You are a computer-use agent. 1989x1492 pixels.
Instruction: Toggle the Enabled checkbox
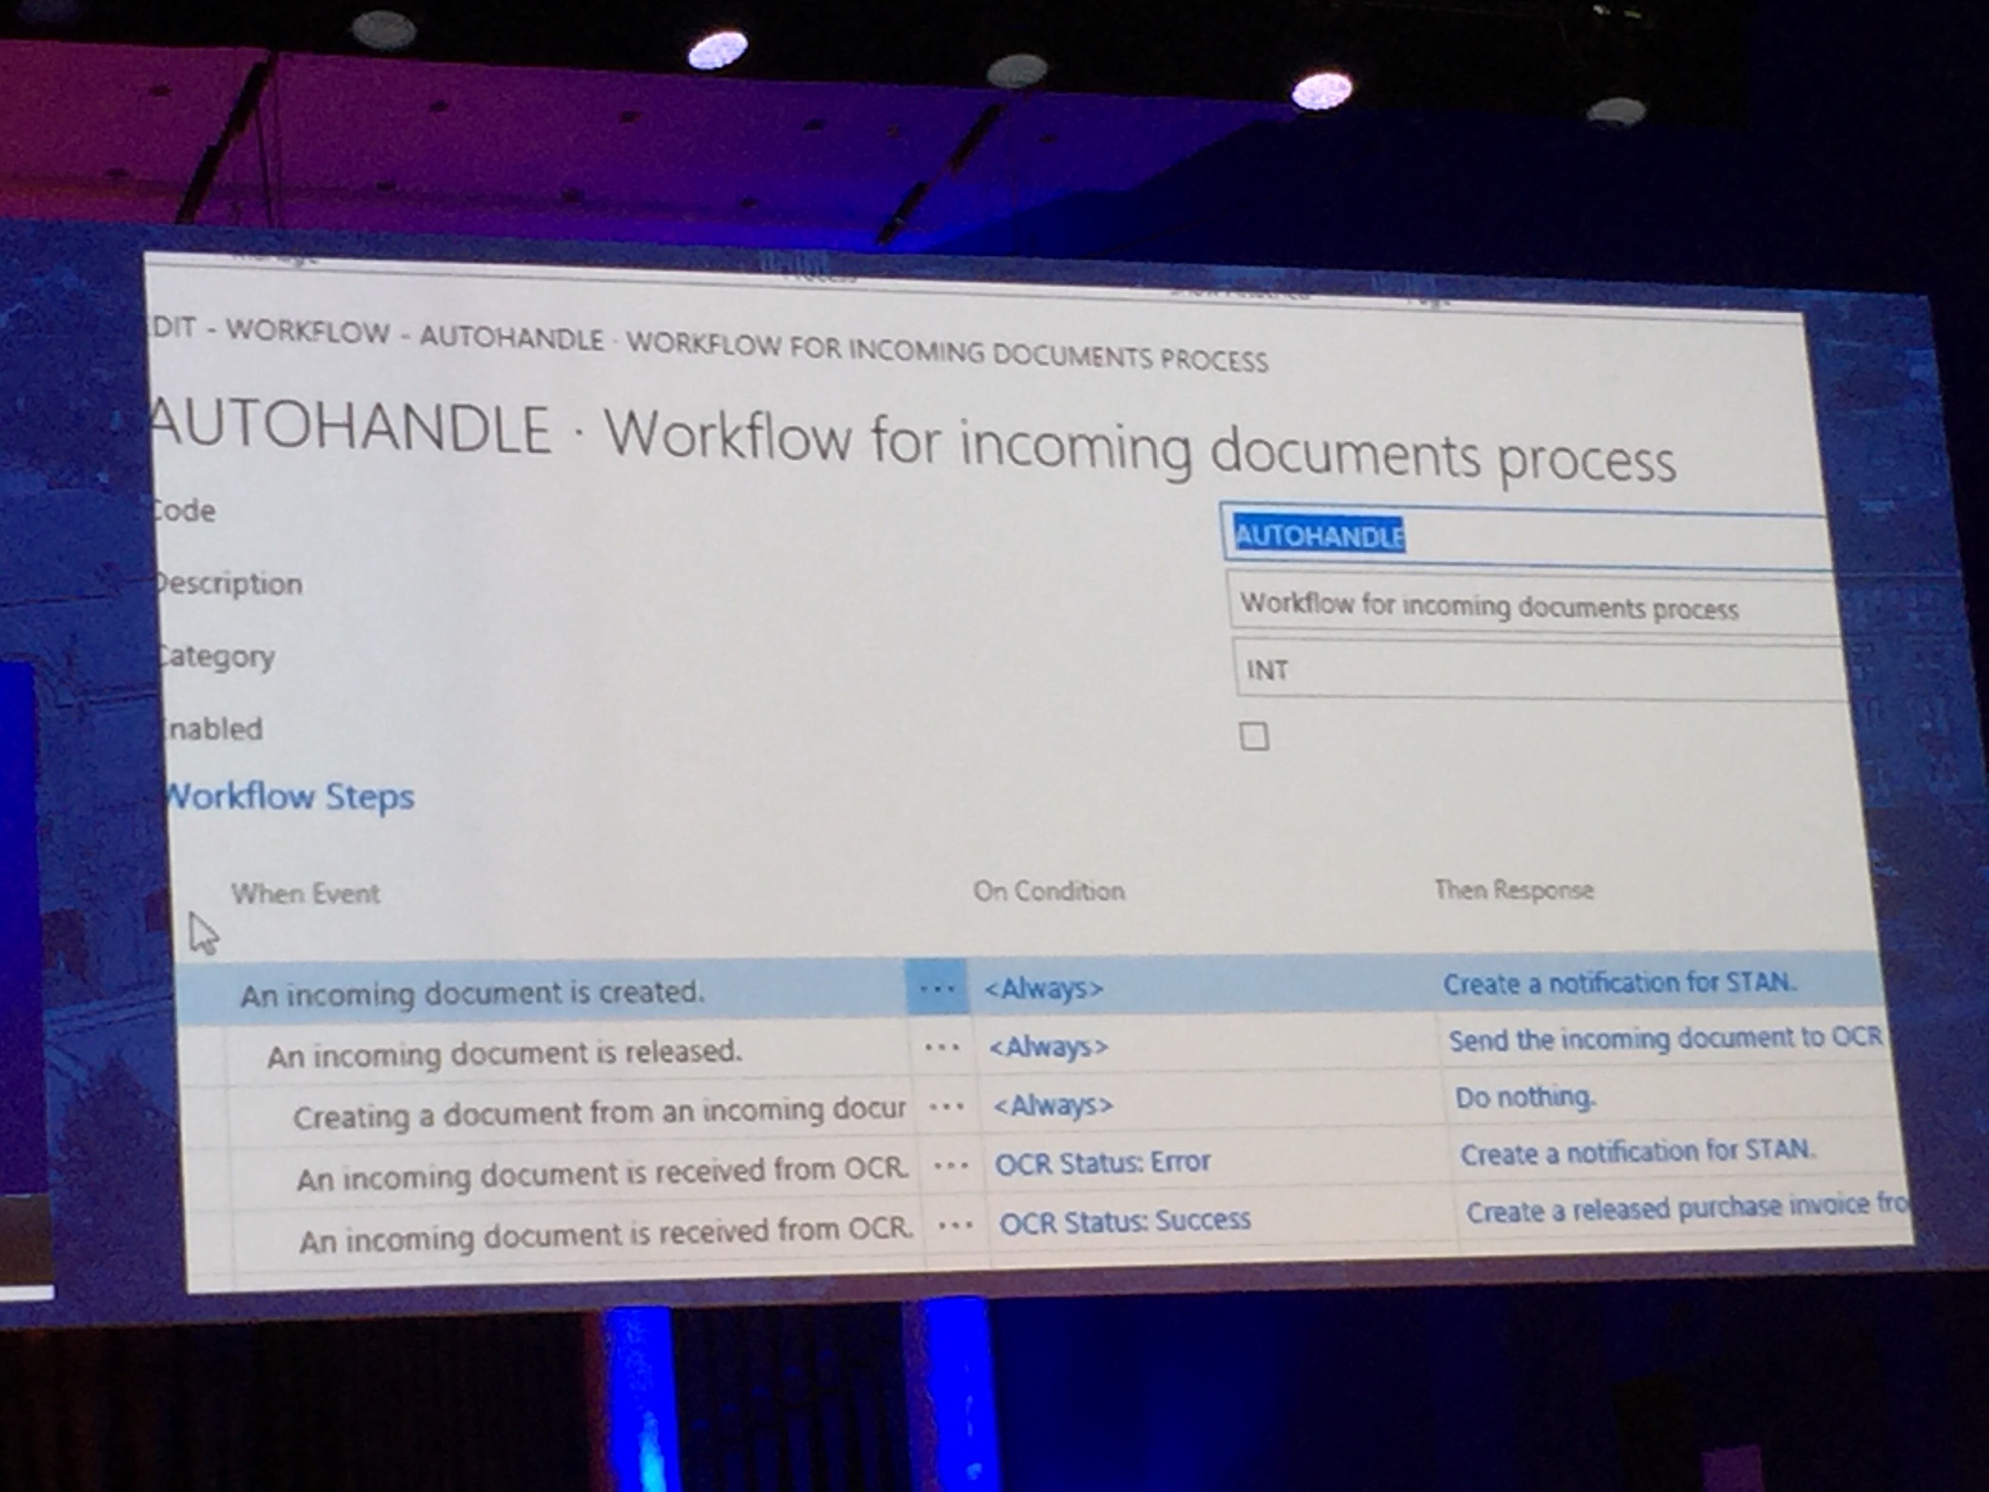[x=1254, y=737]
